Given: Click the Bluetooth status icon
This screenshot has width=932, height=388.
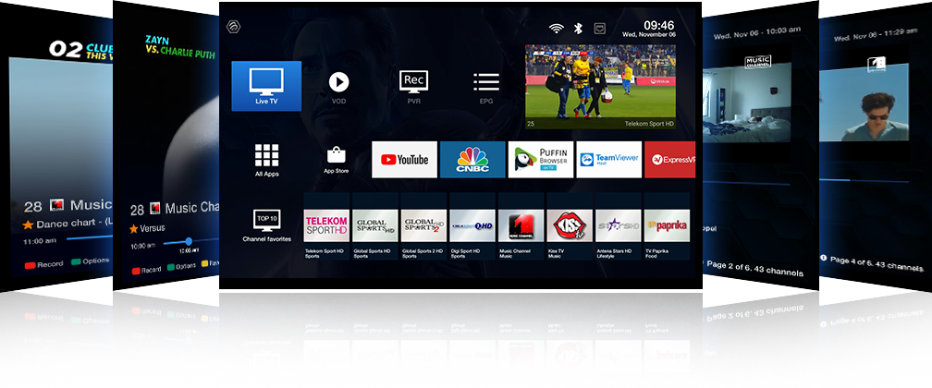Looking at the screenshot, I should [x=578, y=28].
